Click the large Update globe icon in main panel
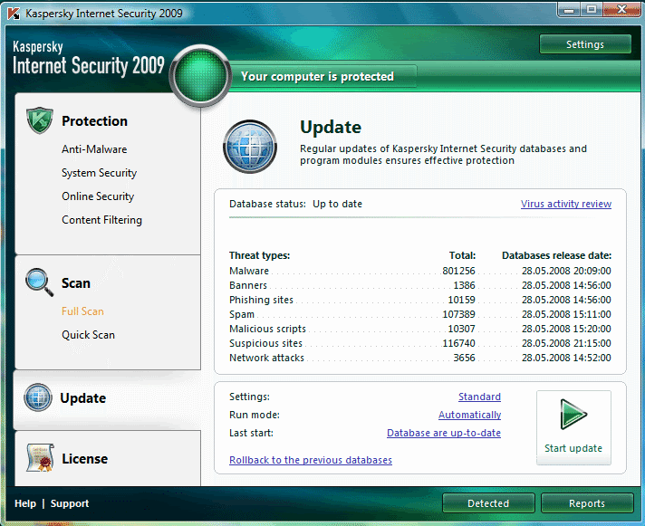645x526 pixels. pyautogui.click(x=250, y=147)
